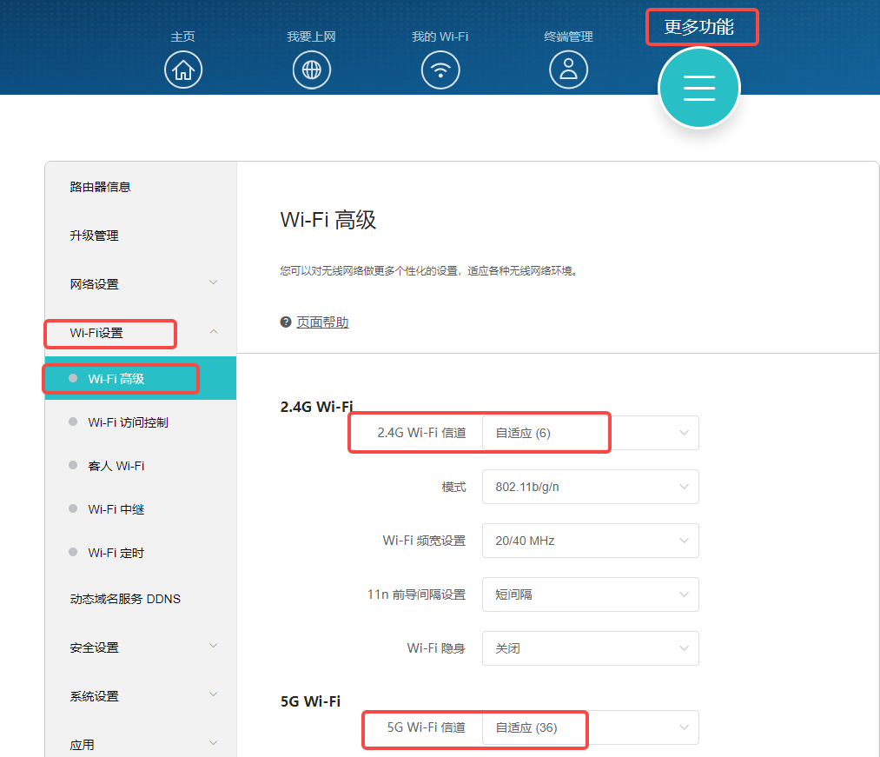The width and height of the screenshot is (880, 757).
Task: Open 路由器信息 router information page
Action: pyautogui.click(x=100, y=187)
